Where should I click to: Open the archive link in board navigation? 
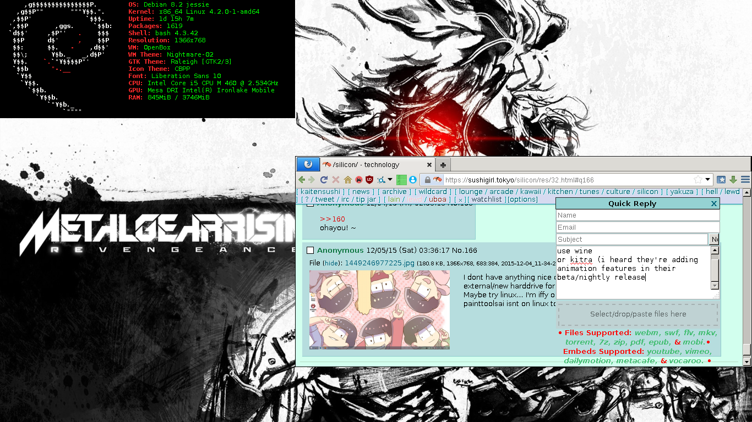(x=394, y=192)
